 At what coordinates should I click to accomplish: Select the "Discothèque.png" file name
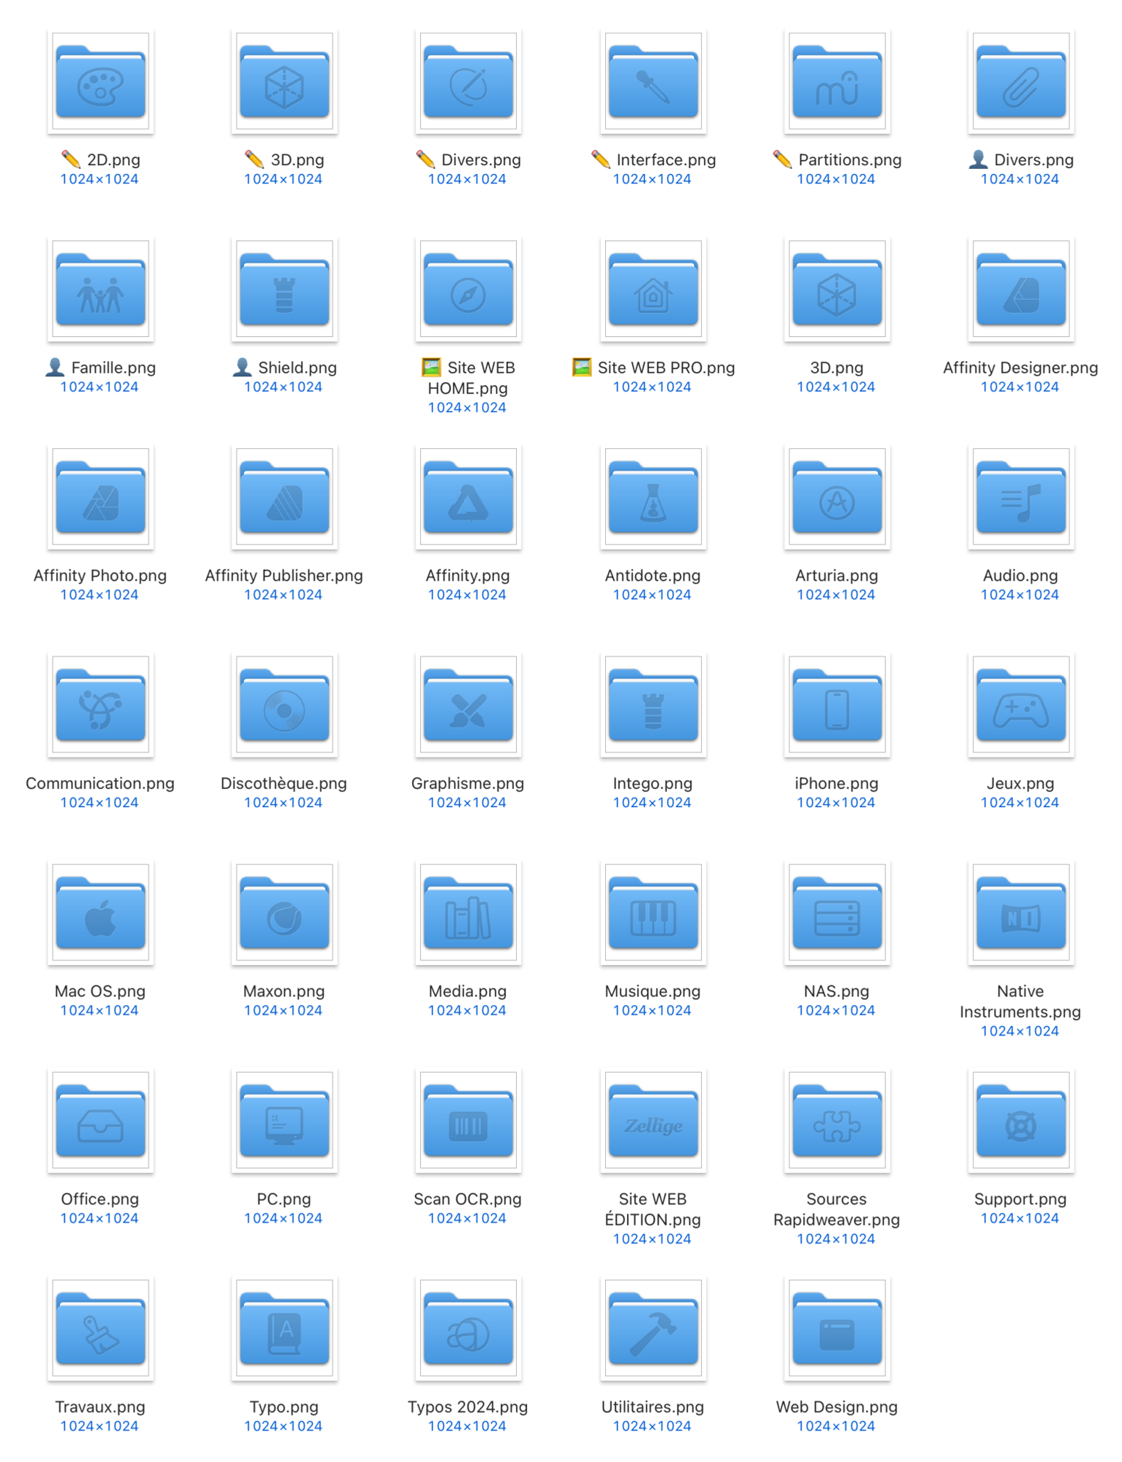(x=284, y=784)
